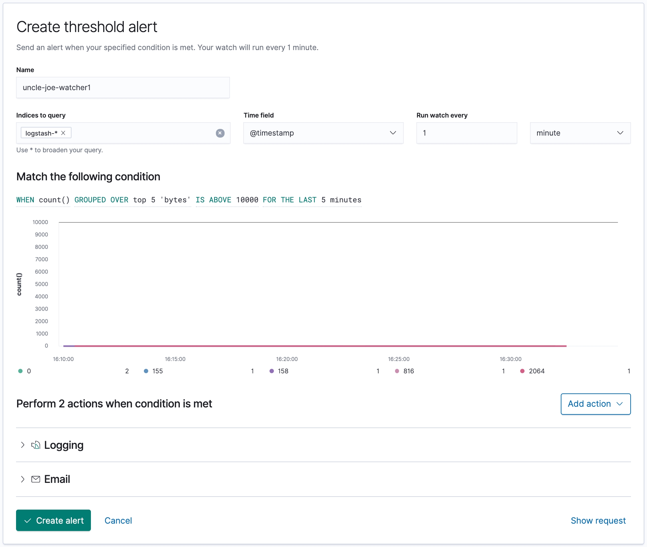Screen dimensions: 647x547
Task: Click the Email action title
Action: (x=57, y=479)
